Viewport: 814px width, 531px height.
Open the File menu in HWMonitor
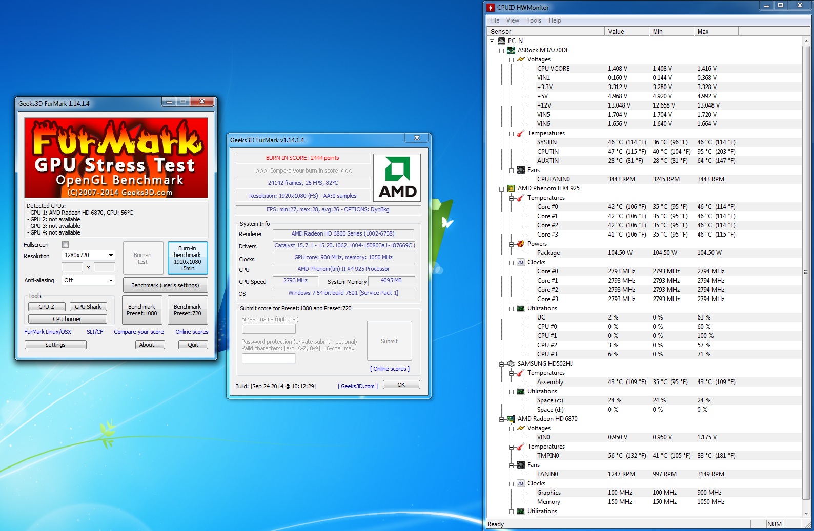pos(495,20)
